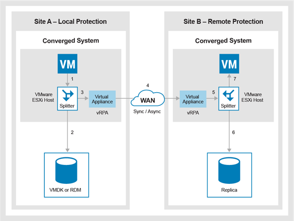Click the 'vRPA' label in Site B

click(x=193, y=113)
